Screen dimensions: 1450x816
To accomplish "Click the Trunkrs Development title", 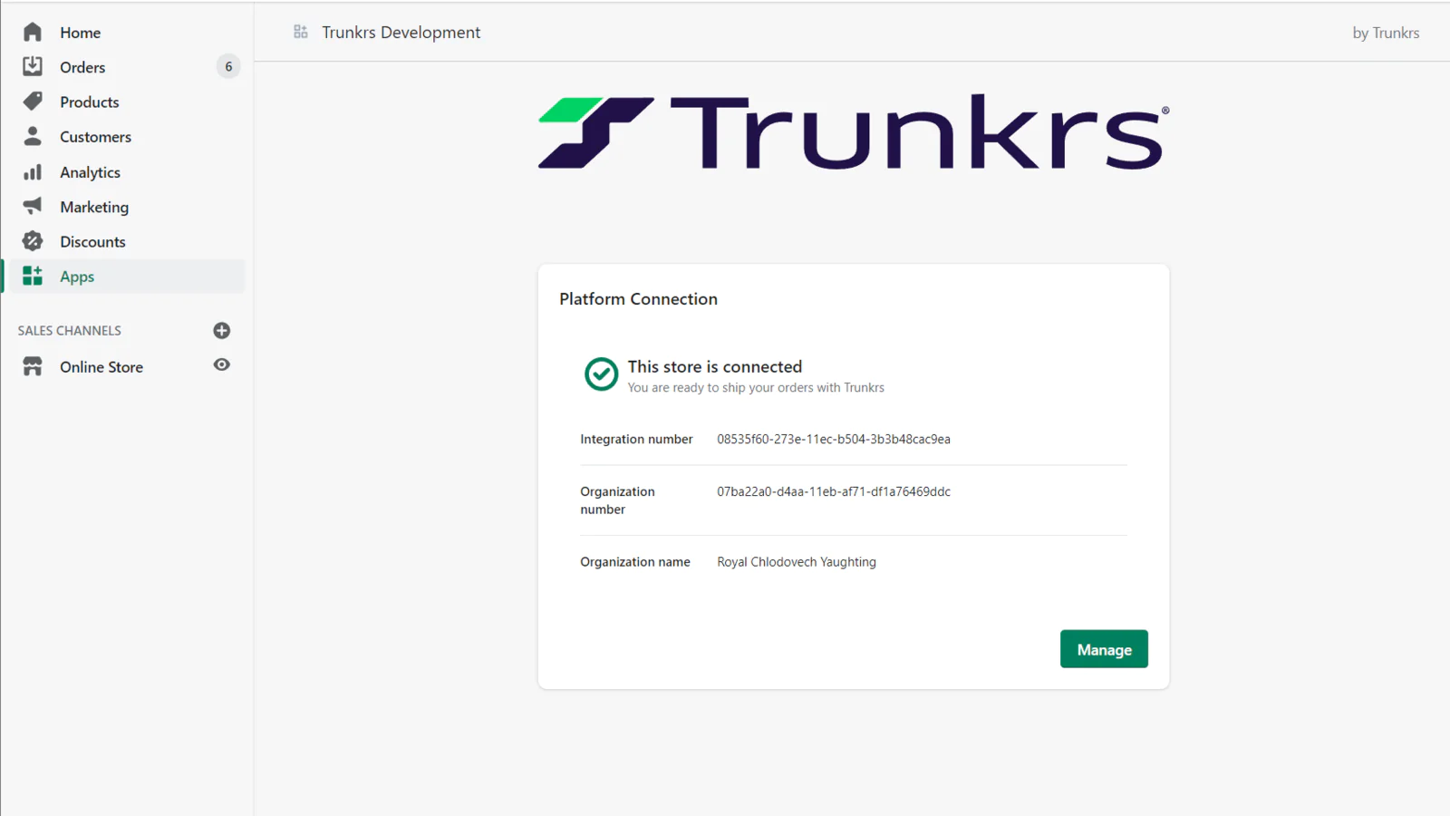I will coord(401,33).
